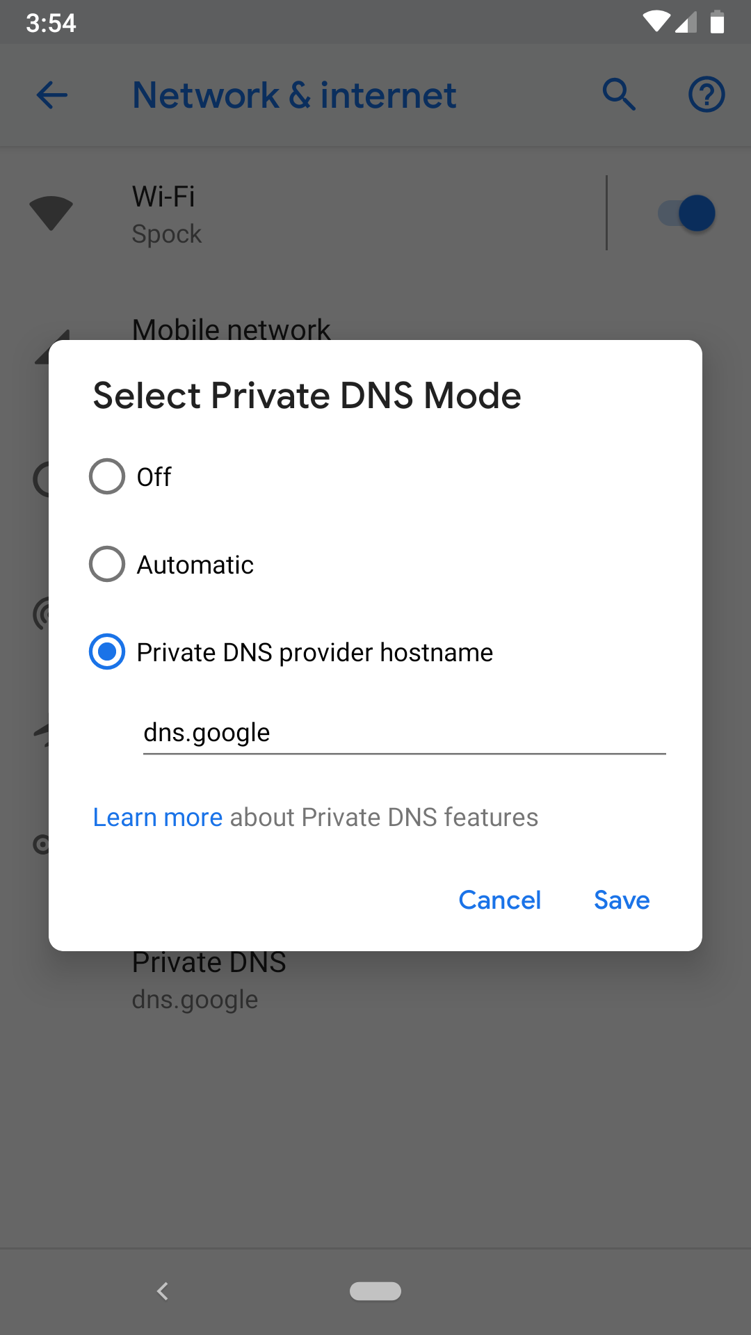Viewport: 751px width, 1335px height.
Task: Tap the Network & internet title
Action: pos(294,95)
